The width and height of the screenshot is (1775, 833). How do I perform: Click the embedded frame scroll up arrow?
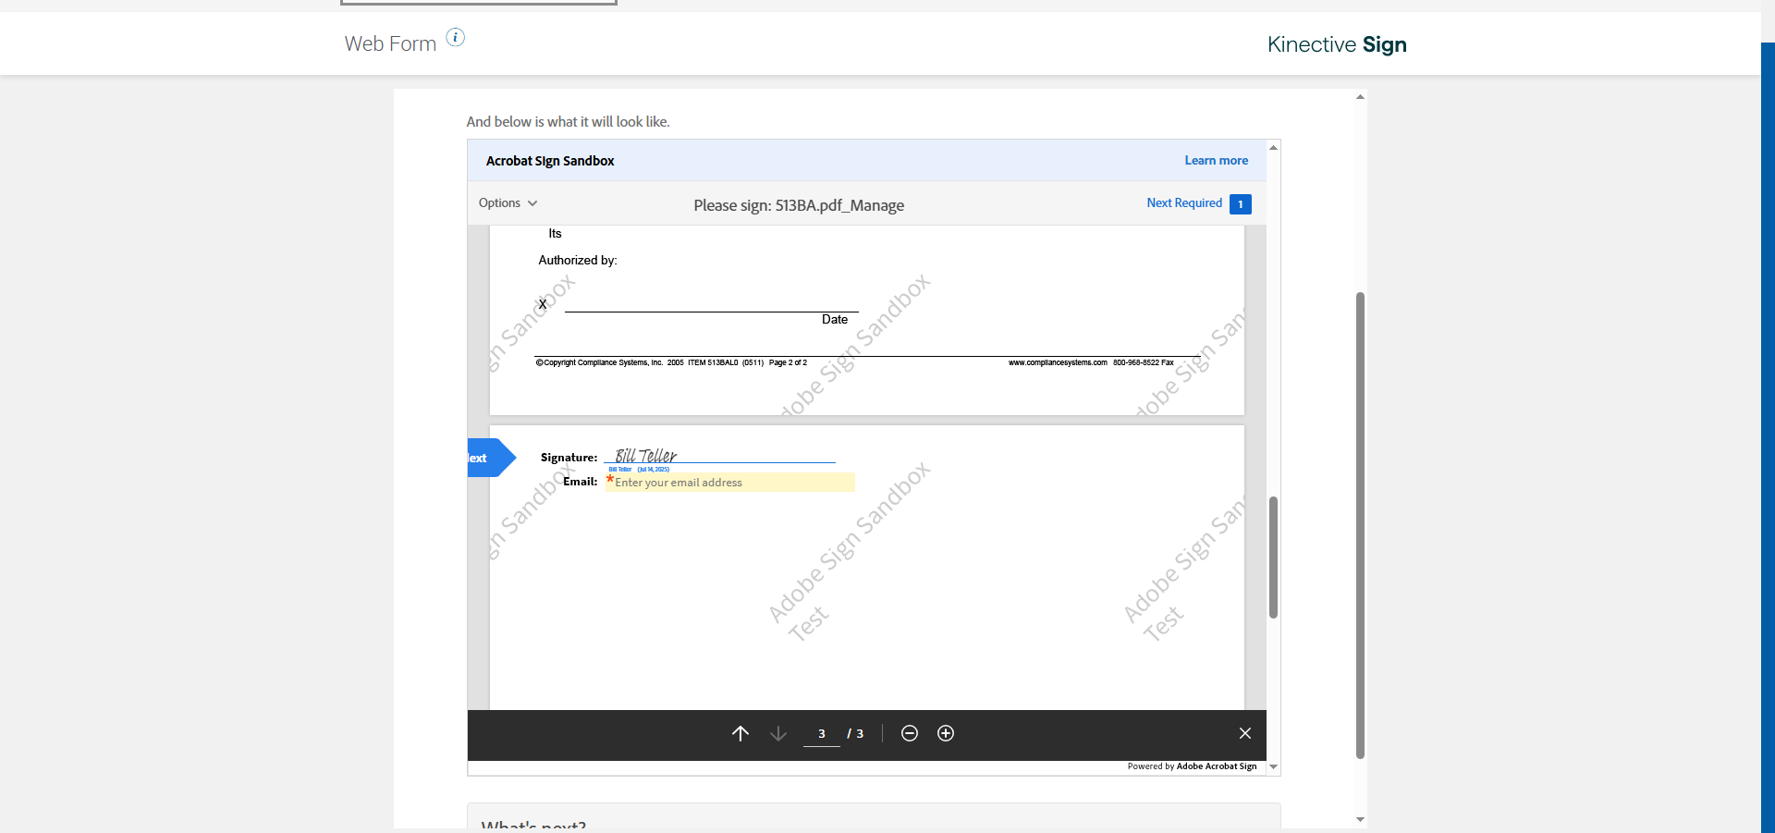coord(1274,148)
